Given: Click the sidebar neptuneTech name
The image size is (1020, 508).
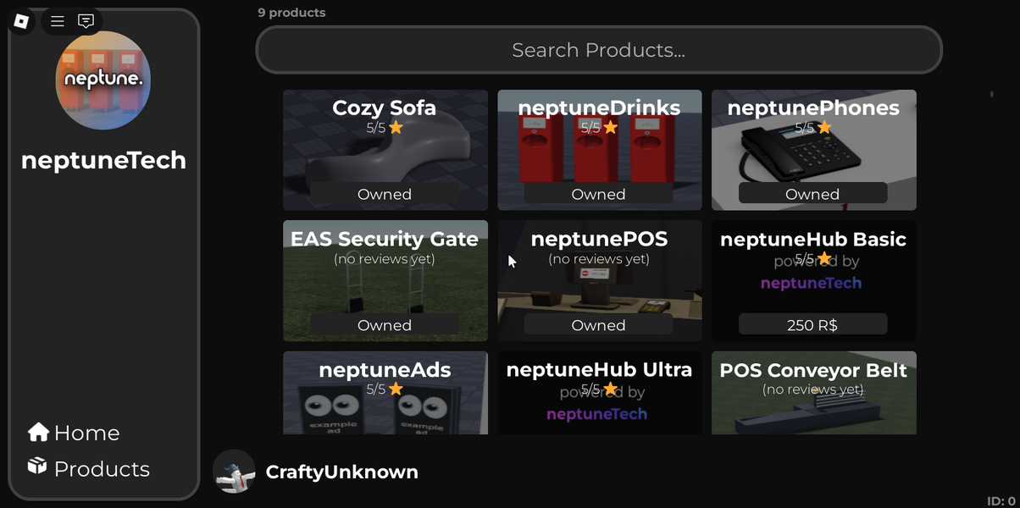Looking at the screenshot, I should coord(103,160).
